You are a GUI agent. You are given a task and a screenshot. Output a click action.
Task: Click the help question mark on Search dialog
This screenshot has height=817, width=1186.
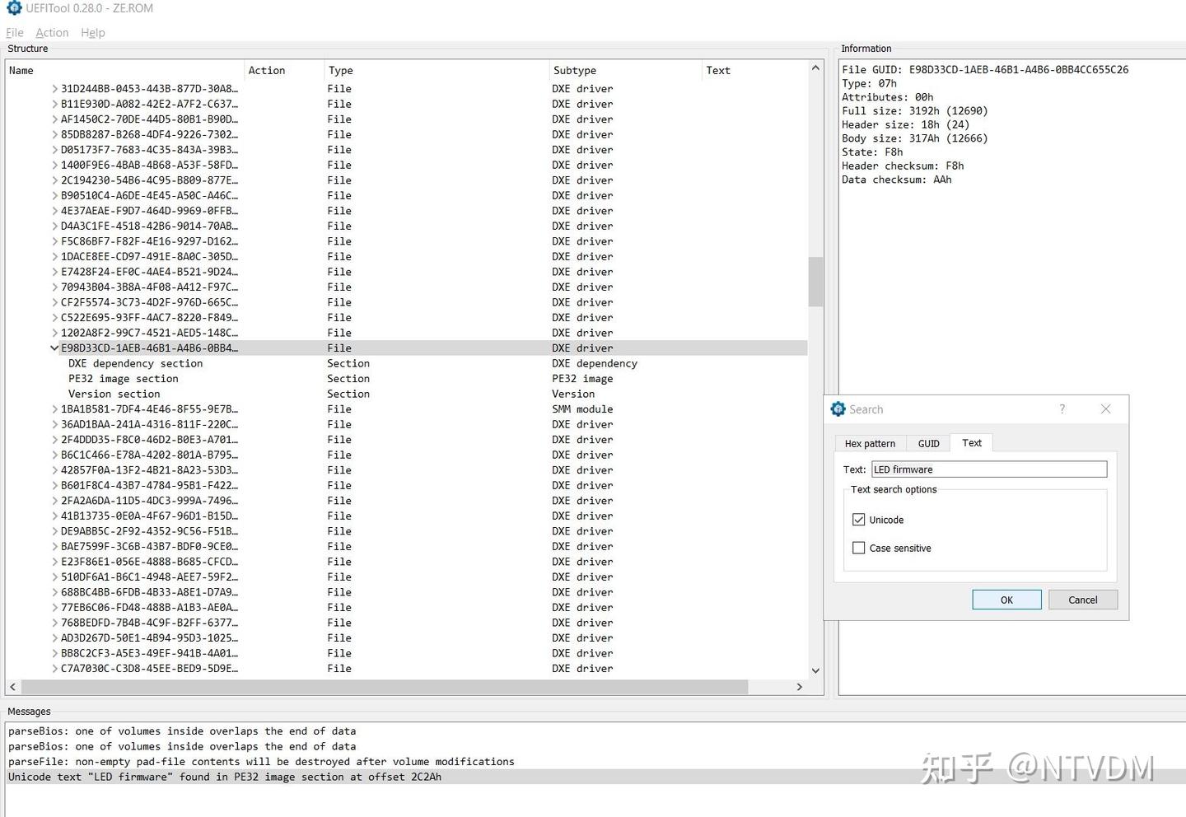[1062, 408]
